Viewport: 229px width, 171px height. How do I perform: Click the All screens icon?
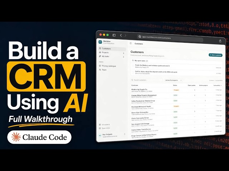click(x=100, y=125)
